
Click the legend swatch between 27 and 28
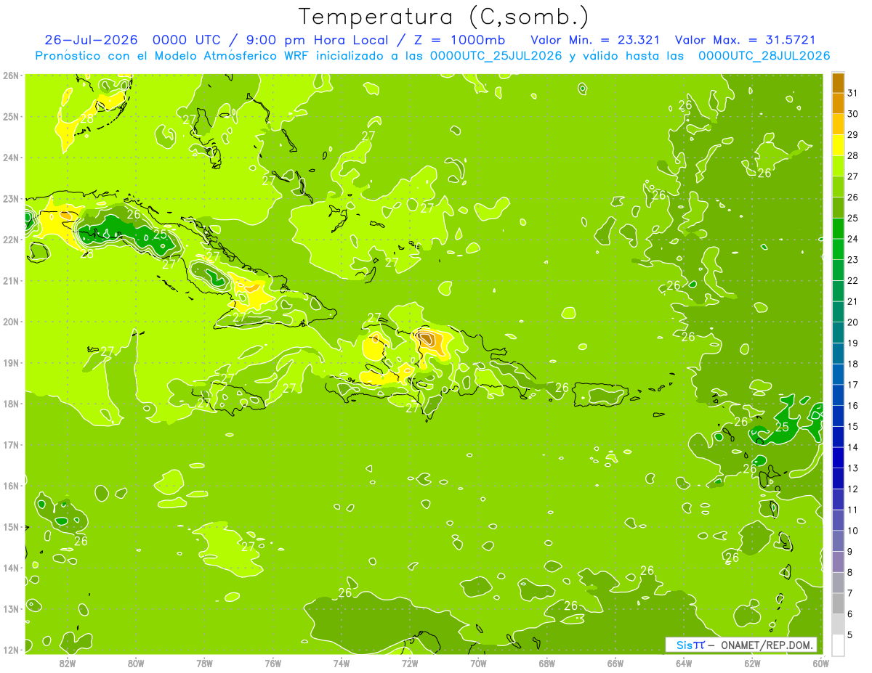pyautogui.click(x=838, y=166)
